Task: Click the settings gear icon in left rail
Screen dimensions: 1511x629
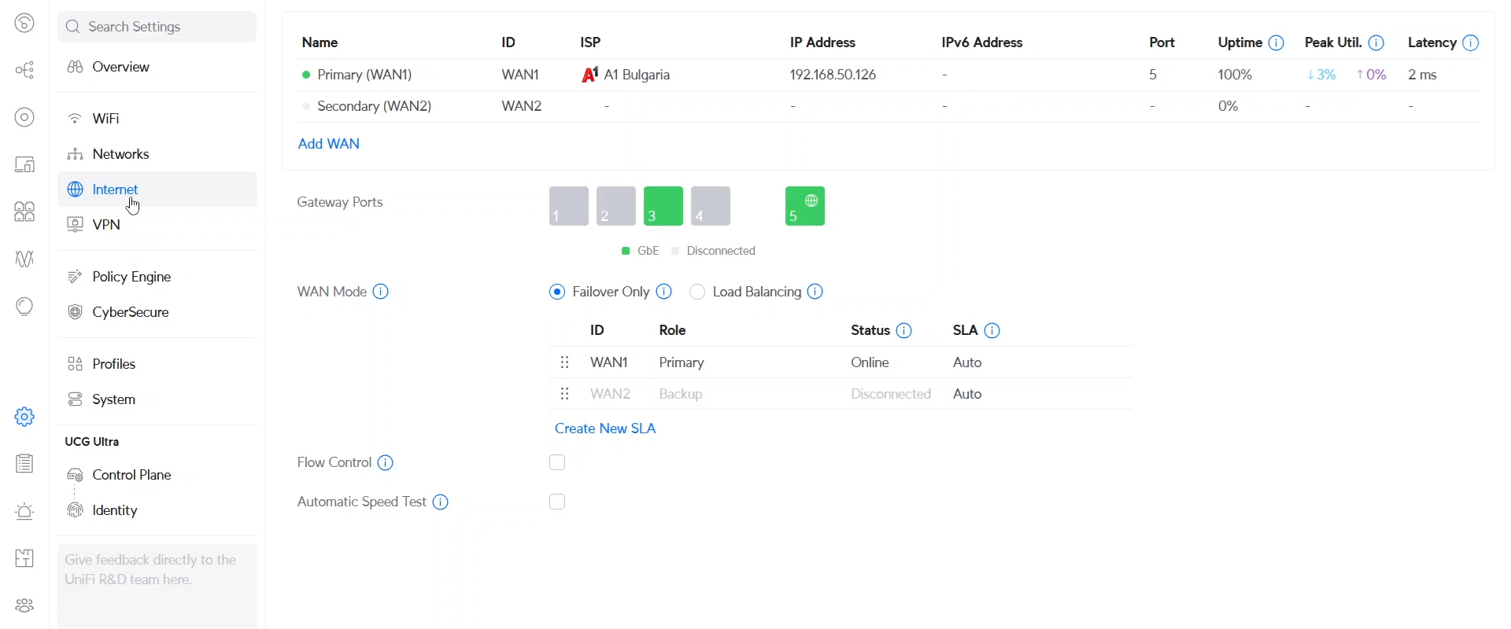Action: (x=24, y=417)
